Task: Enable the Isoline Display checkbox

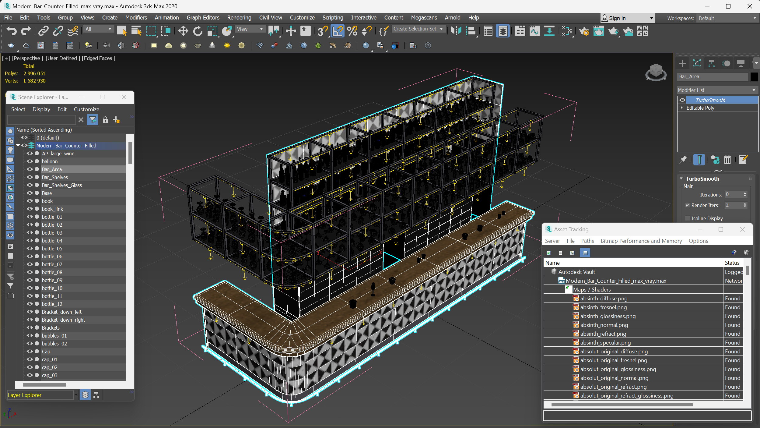Action: (687, 218)
